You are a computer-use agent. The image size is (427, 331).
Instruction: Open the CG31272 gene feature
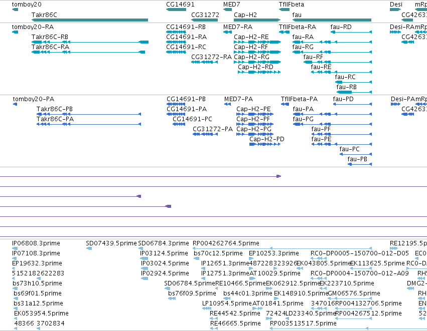(x=204, y=20)
